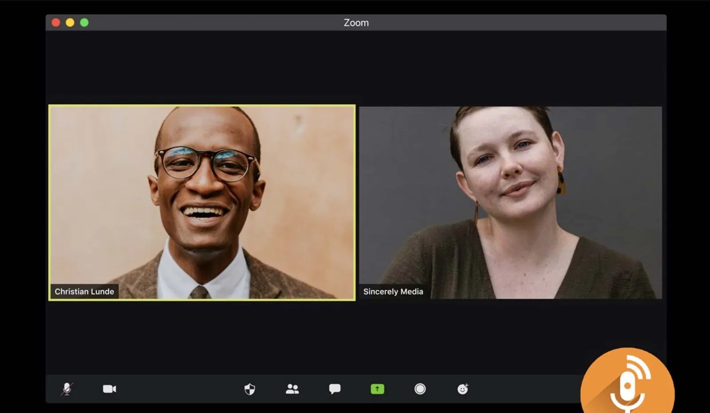Open the Participants panel

(x=292, y=389)
